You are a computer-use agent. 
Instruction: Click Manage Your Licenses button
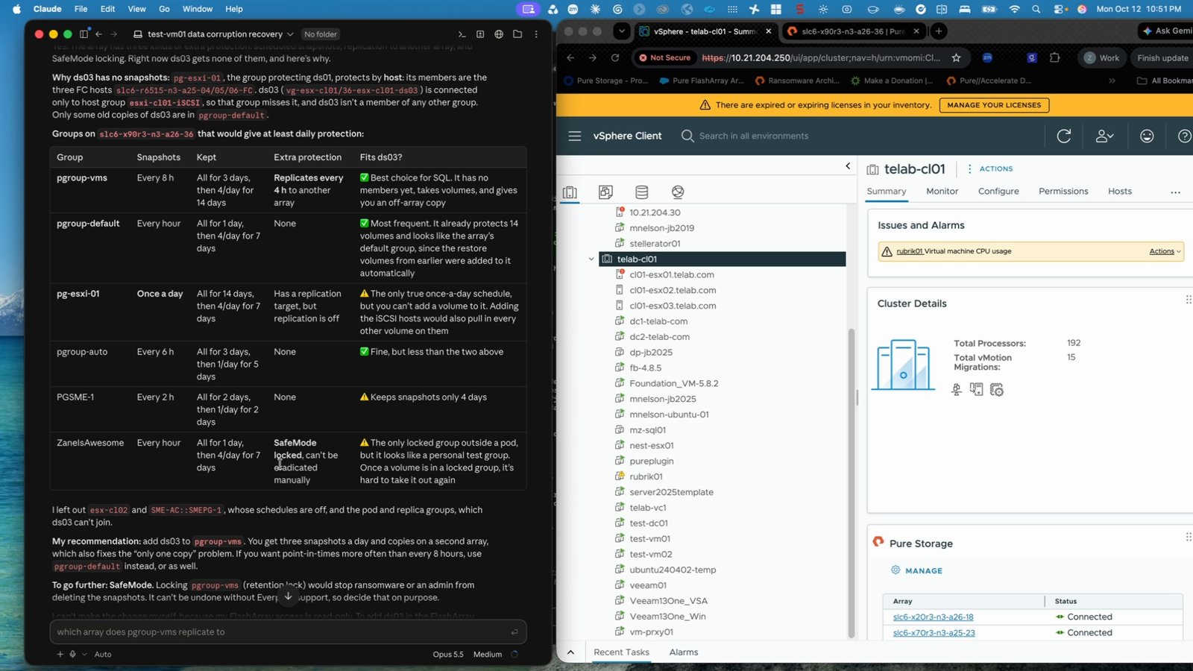[994, 105]
